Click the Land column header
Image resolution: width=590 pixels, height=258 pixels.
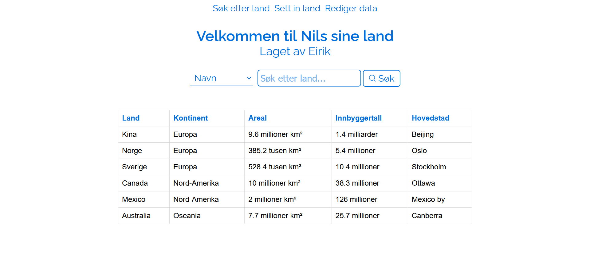point(131,118)
